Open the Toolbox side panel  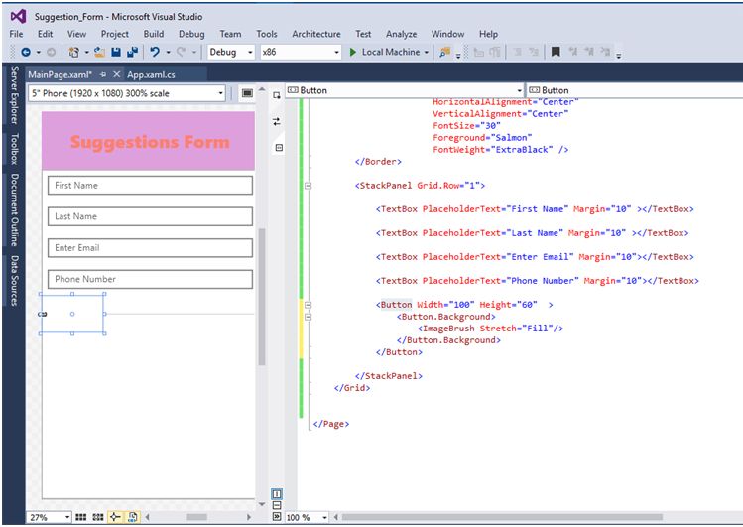[14, 148]
